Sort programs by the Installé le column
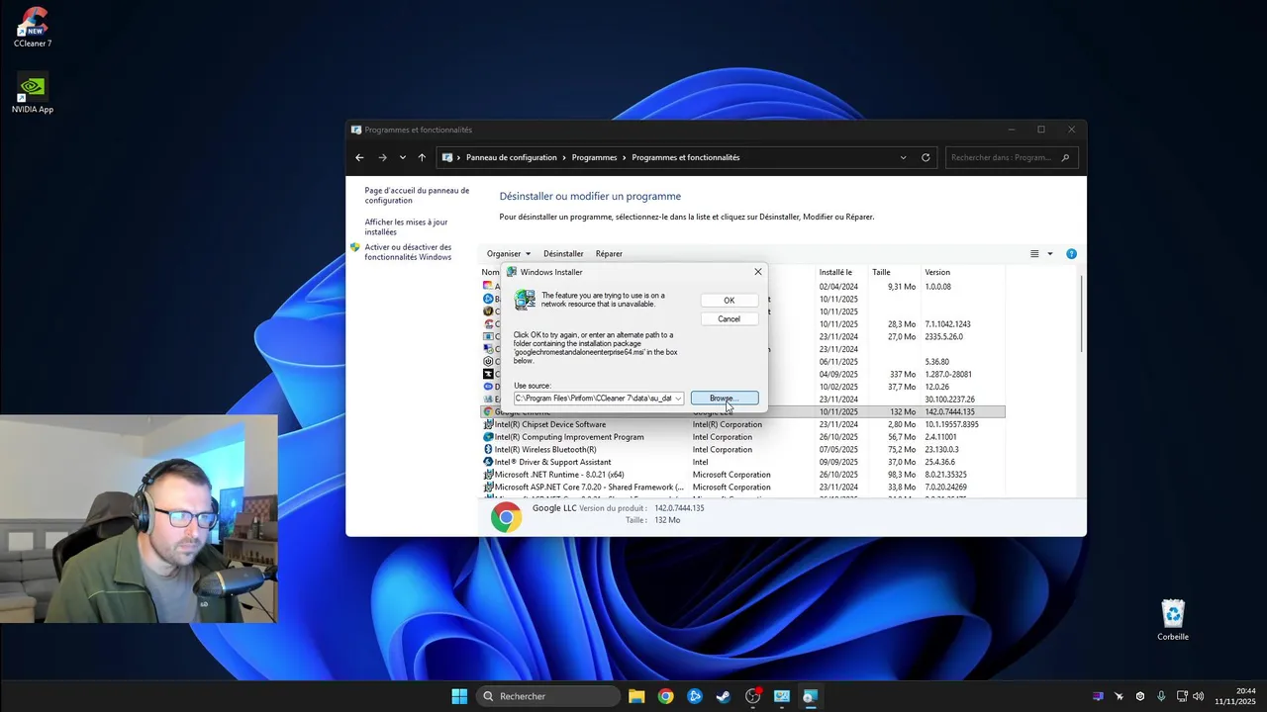This screenshot has width=1267, height=712. pos(841,272)
